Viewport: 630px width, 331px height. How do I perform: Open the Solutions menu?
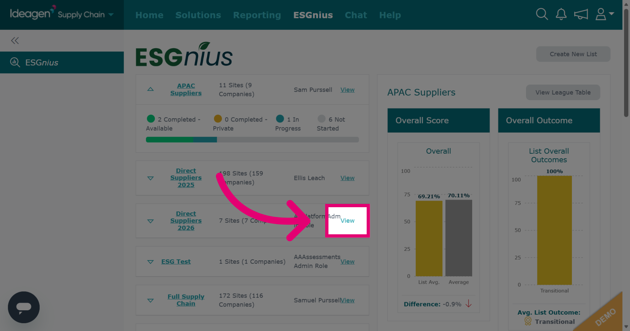pos(198,15)
